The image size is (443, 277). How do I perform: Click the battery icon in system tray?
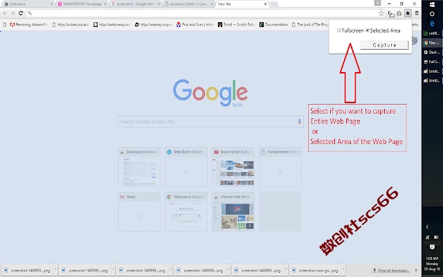[x=436, y=237]
